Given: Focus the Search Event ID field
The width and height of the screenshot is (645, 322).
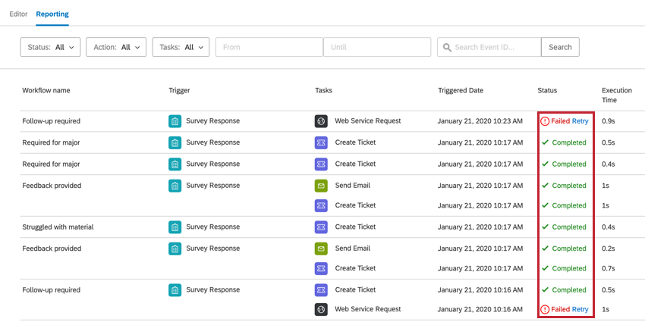Looking at the screenshot, I should (x=495, y=47).
